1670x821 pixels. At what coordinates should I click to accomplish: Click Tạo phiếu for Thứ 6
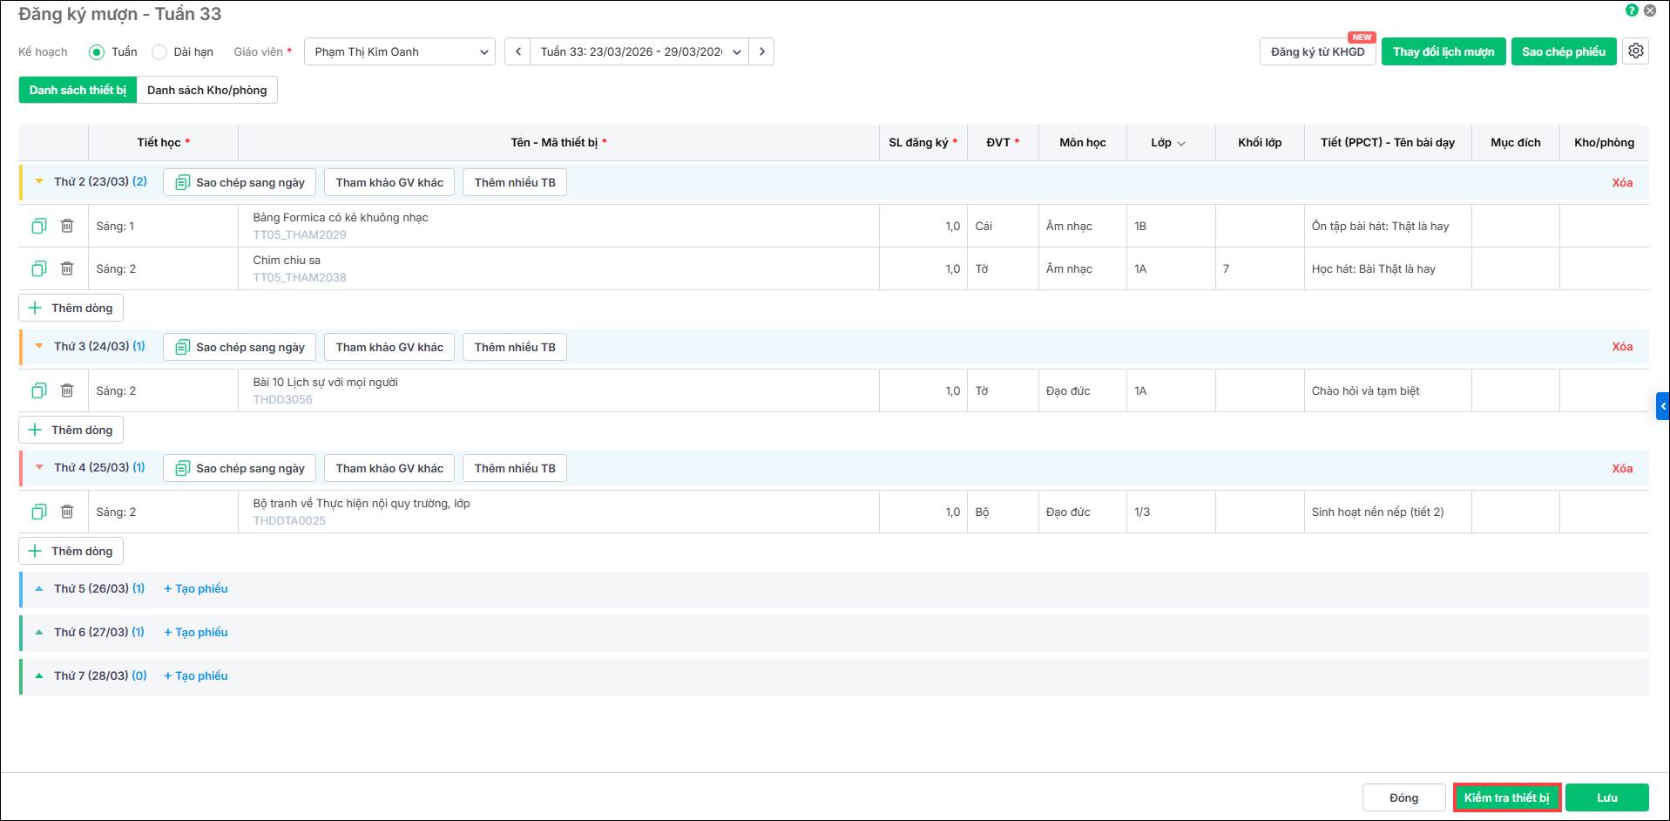coord(196,632)
